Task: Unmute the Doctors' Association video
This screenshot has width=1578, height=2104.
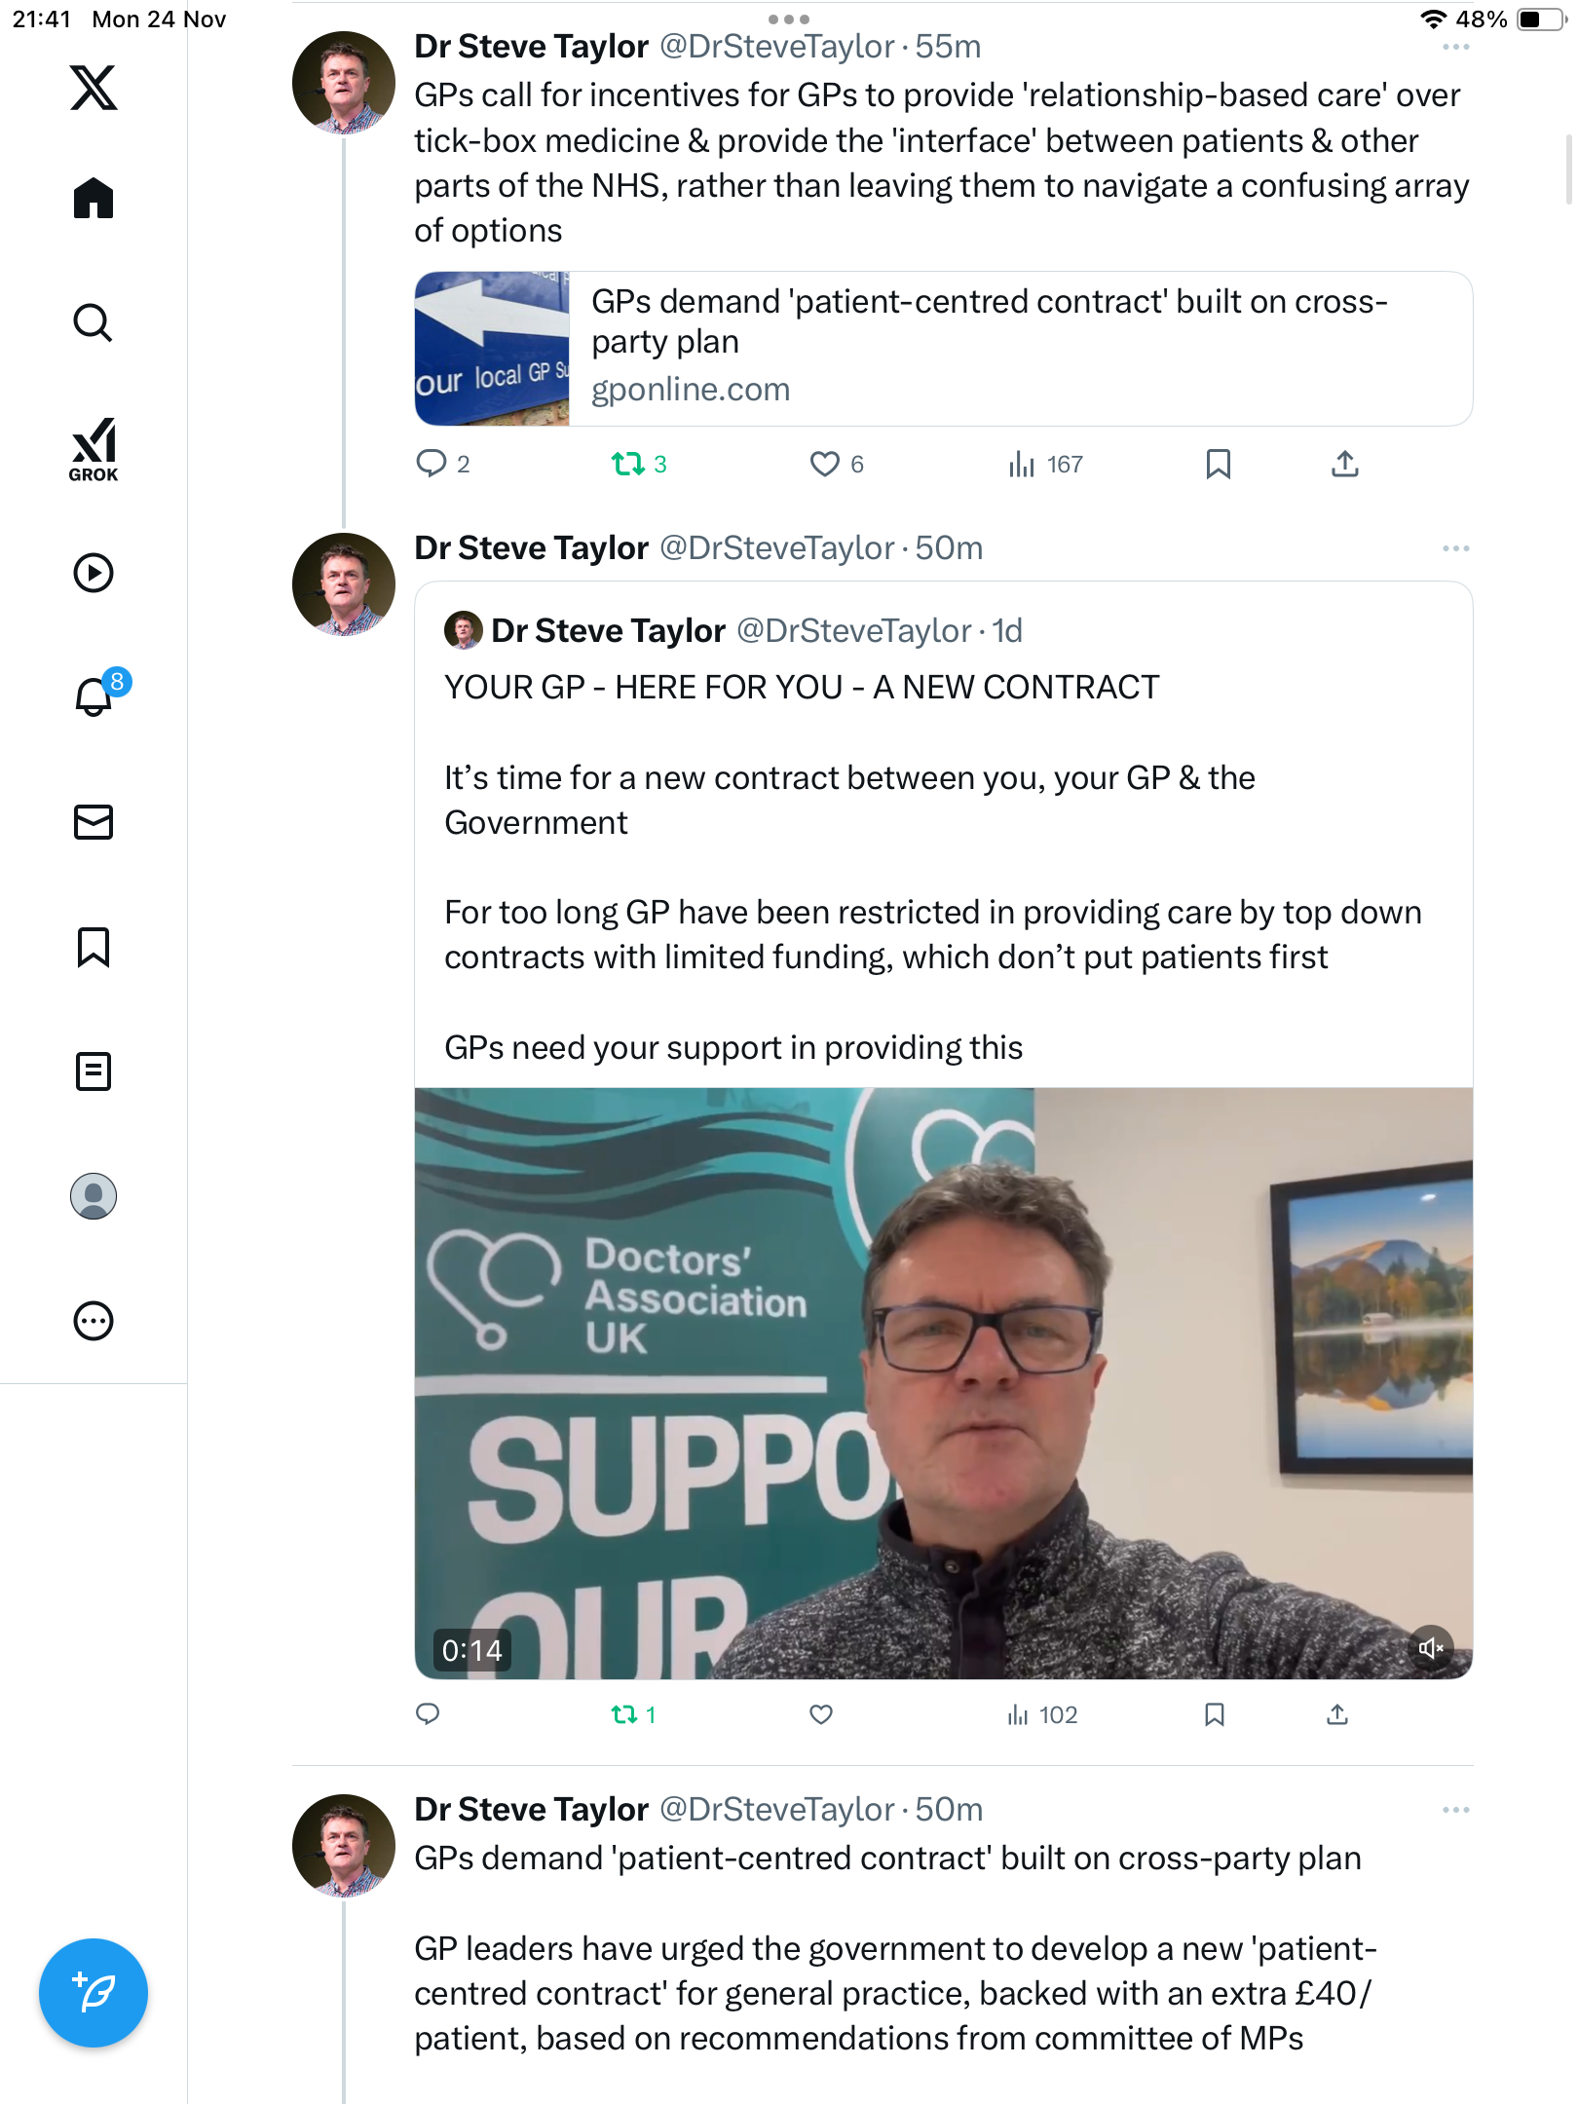Action: [x=1430, y=1648]
